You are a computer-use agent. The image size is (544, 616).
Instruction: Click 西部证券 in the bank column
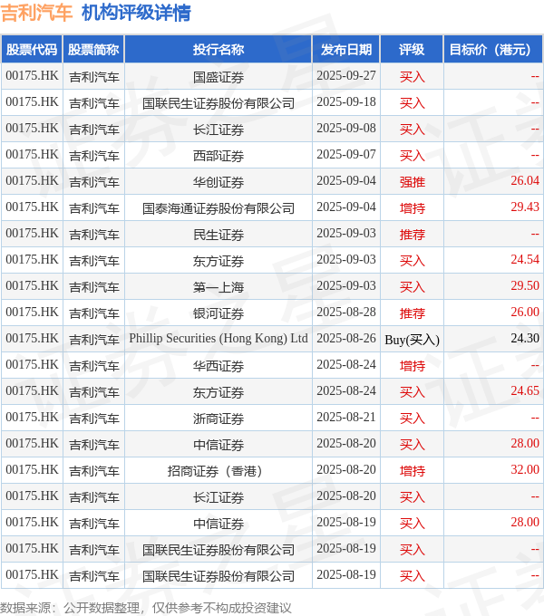point(219,156)
